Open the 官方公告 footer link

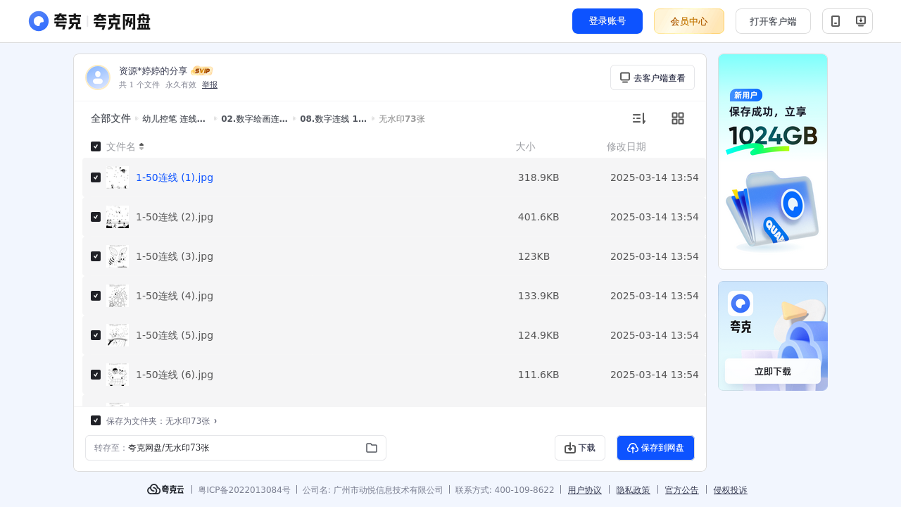pyautogui.click(x=682, y=490)
